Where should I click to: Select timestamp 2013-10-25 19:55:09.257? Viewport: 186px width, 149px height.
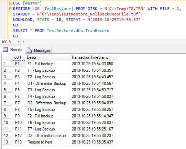coord(93,110)
